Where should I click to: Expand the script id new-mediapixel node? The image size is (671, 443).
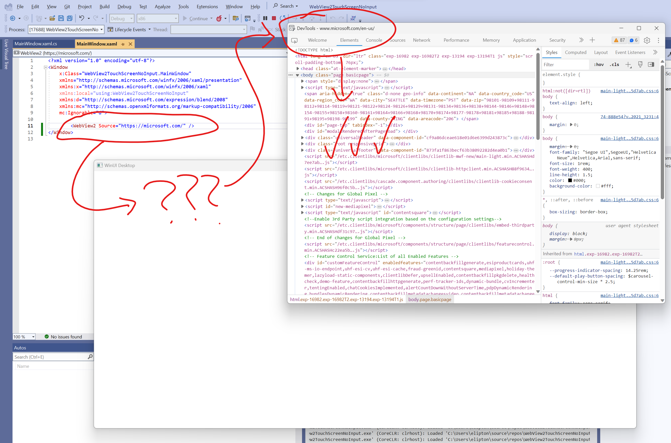[302, 206]
